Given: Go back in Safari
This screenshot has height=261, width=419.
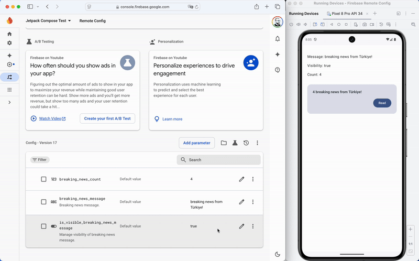Looking at the screenshot, I should click(47, 7).
